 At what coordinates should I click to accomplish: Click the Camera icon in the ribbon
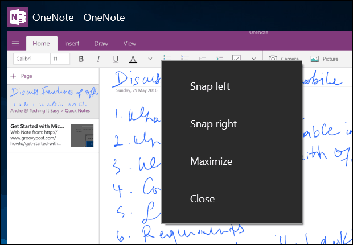(273, 58)
